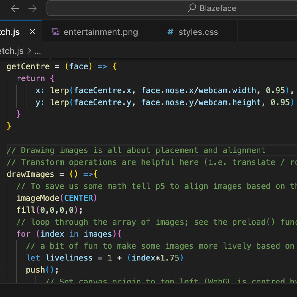Place cursor on the getCentre function name

[28, 66]
